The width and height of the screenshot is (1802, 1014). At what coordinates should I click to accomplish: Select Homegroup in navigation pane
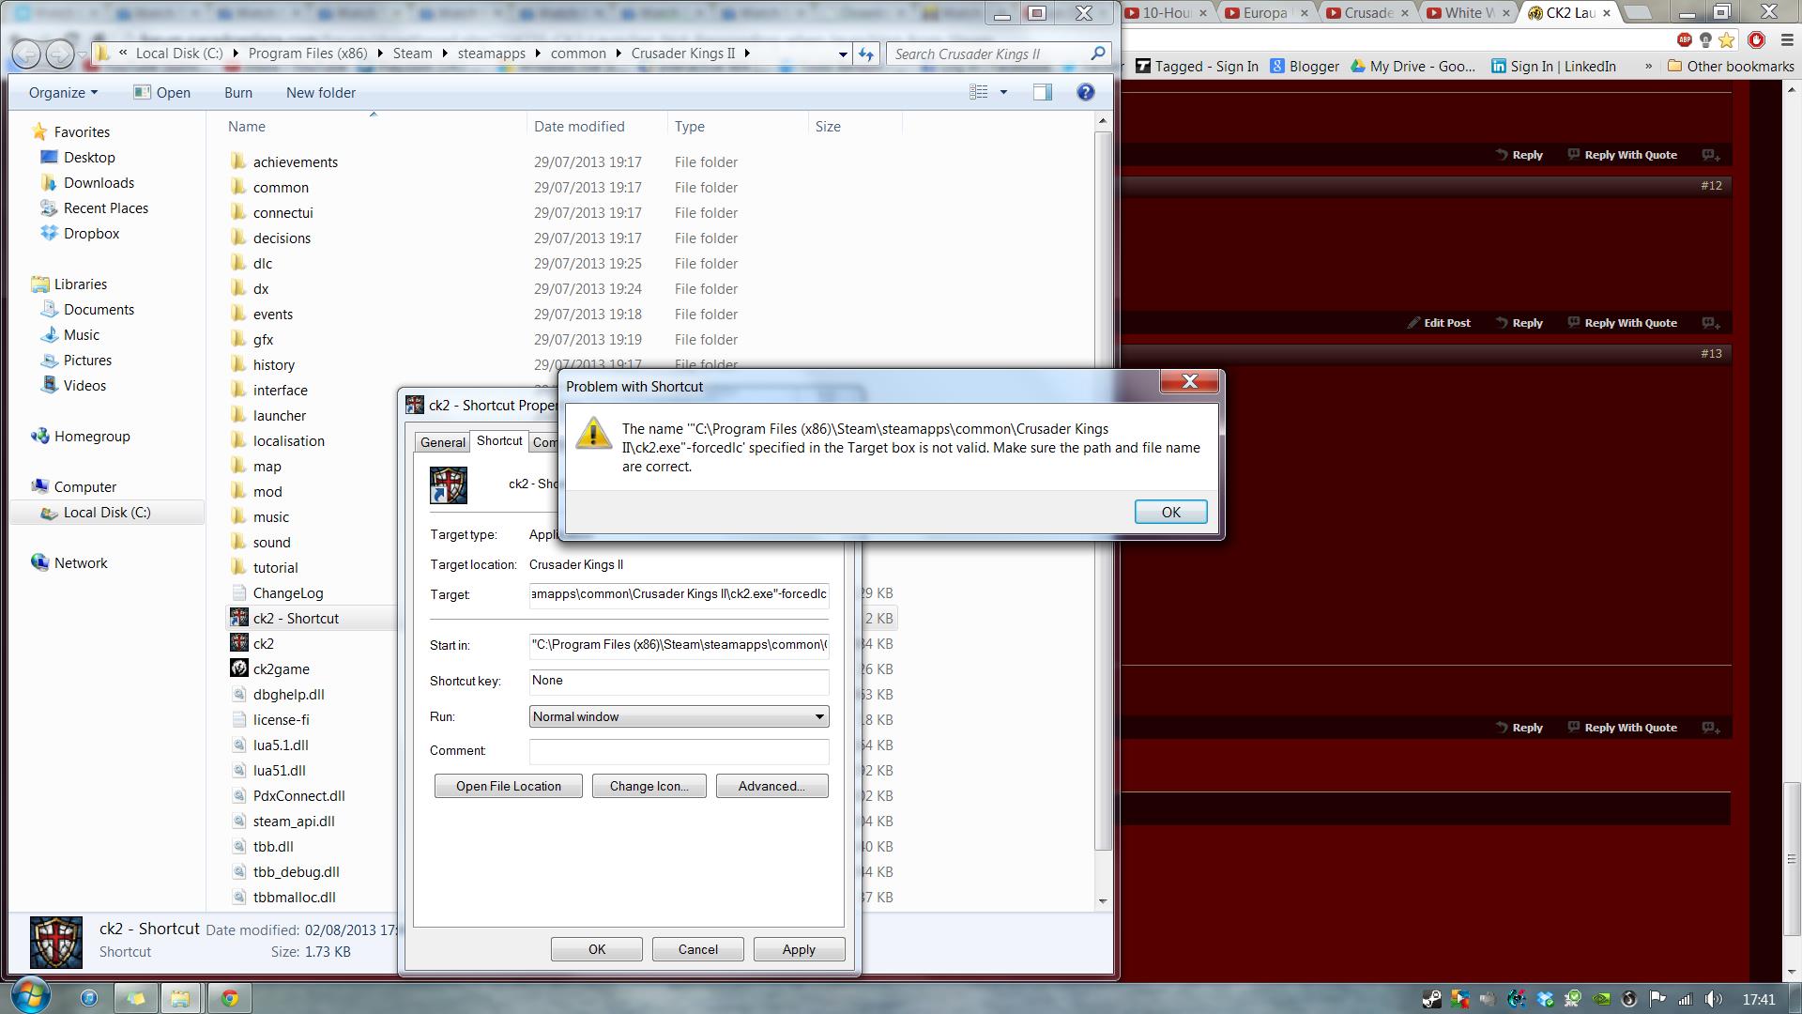tap(91, 436)
